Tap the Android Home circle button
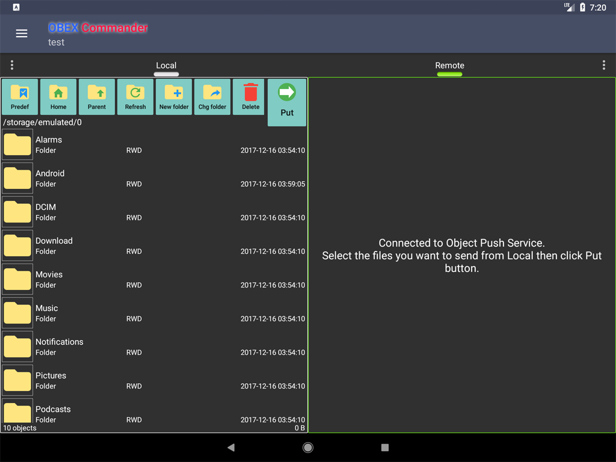Image resolution: width=616 pixels, height=462 pixels. [308, 448]
